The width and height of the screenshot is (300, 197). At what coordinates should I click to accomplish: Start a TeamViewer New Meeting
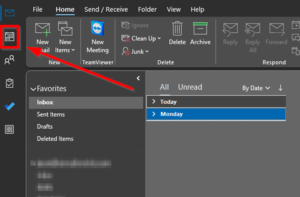pos(98,37)
